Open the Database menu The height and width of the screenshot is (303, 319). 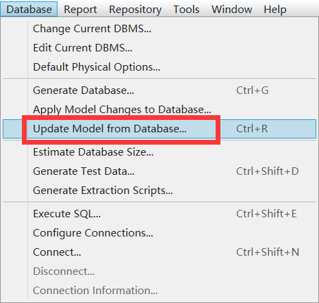pos(29,10)
